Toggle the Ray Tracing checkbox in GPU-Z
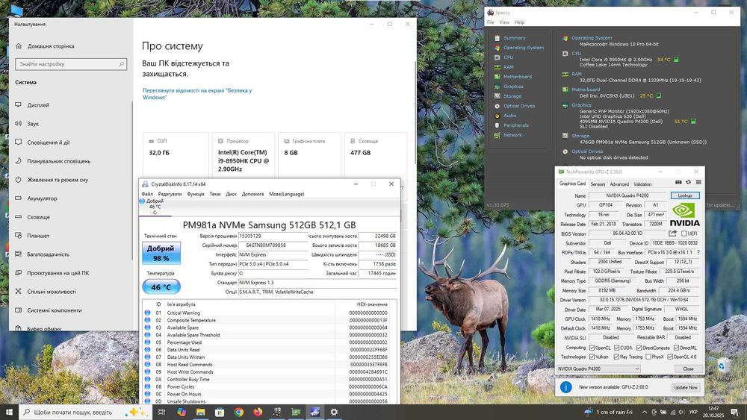 coord(616,357)
